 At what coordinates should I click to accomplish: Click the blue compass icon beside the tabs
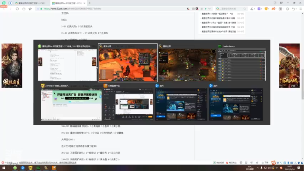10,3
